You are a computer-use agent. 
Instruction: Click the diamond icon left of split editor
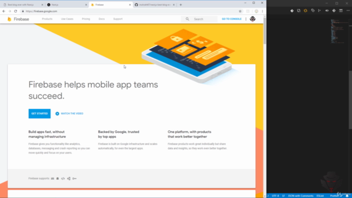coord(334,10)
